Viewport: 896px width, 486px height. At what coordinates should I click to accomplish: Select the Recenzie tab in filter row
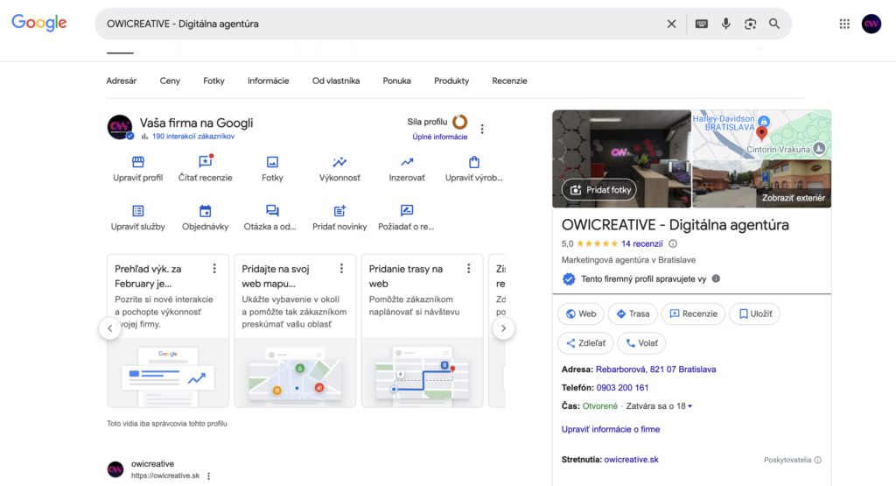tap(510, 81)
